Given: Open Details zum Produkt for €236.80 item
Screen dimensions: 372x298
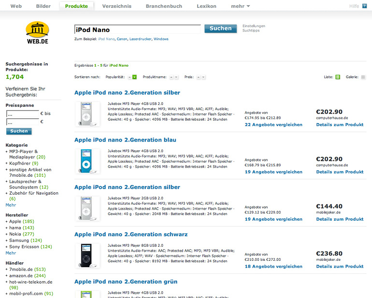Looking at the screenshot, I should (340, 267).
